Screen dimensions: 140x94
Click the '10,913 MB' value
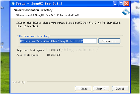(53, 55)
